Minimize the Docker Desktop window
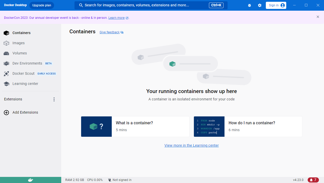Screen dimensions: 324x183 [x=295, y=5]
